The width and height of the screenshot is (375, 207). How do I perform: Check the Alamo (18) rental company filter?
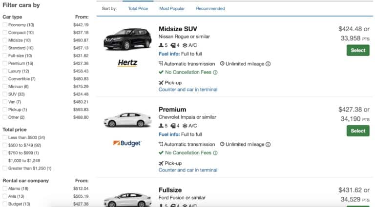pyautogui.click(x=5, y=188)
